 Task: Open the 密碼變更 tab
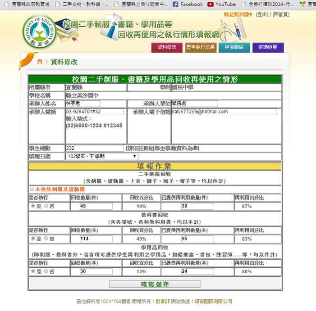(x=268, y=47)
